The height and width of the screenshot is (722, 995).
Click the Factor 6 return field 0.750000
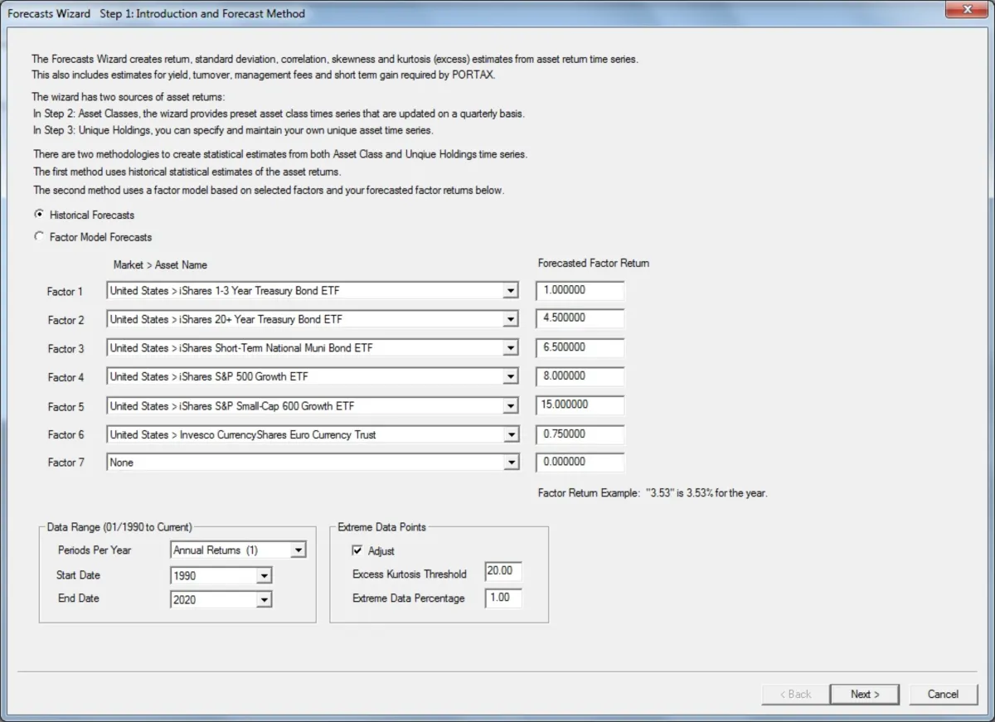(580, 434)
